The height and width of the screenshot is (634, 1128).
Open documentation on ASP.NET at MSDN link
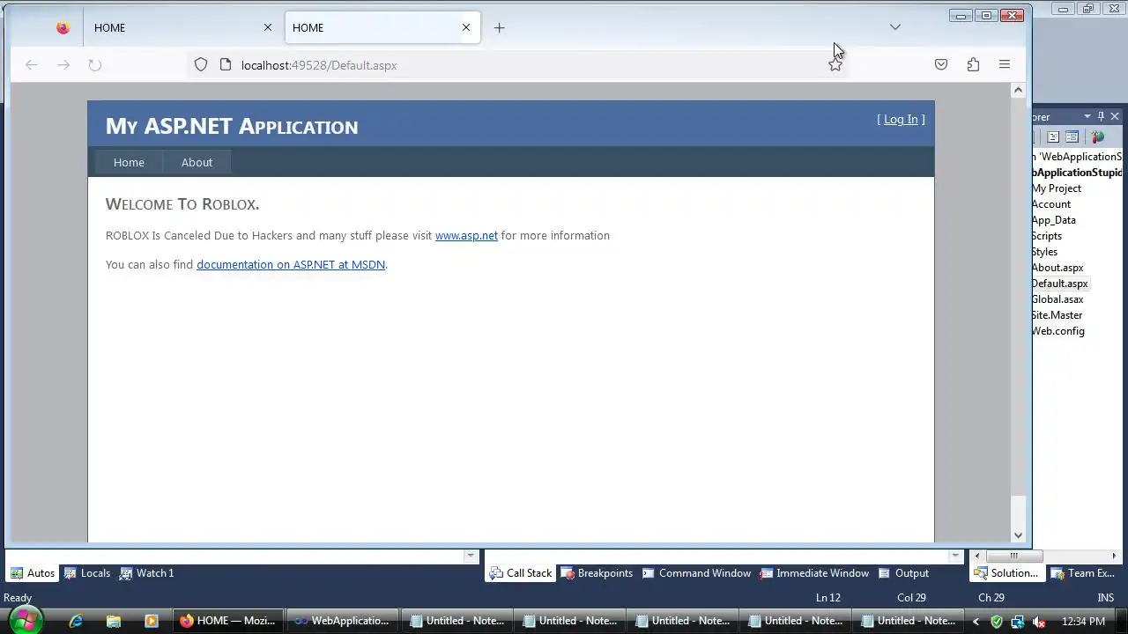291,264
